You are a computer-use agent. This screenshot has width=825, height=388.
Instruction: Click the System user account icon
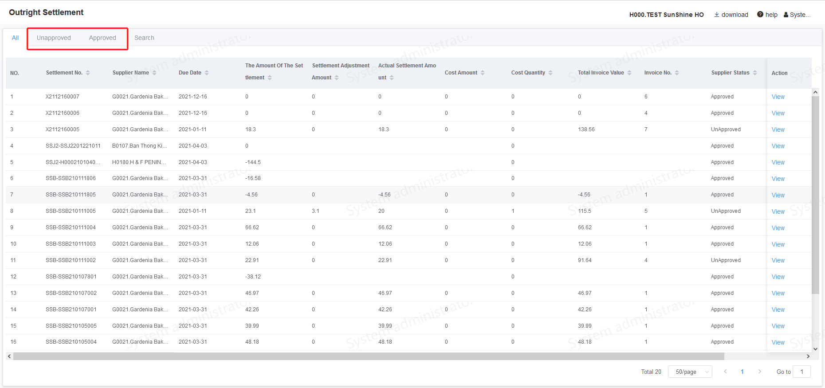[x=786, y=15]
